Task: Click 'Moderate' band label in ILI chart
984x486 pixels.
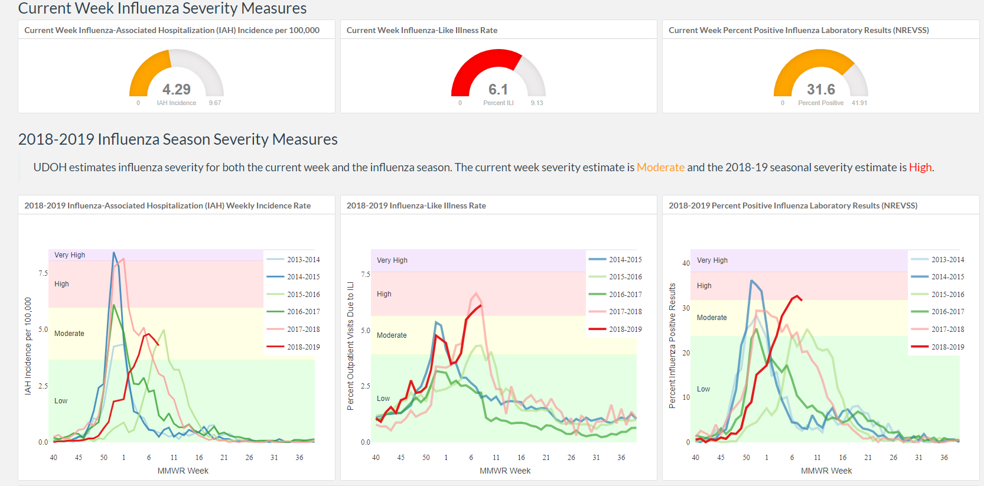Action: pos(392,335)
